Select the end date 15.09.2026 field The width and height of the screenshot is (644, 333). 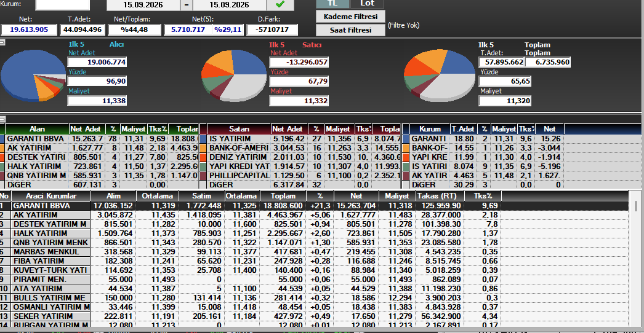click(229, 5)
